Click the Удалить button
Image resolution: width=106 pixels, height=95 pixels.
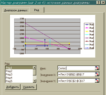pyautogui.click(x=29, y=87)
